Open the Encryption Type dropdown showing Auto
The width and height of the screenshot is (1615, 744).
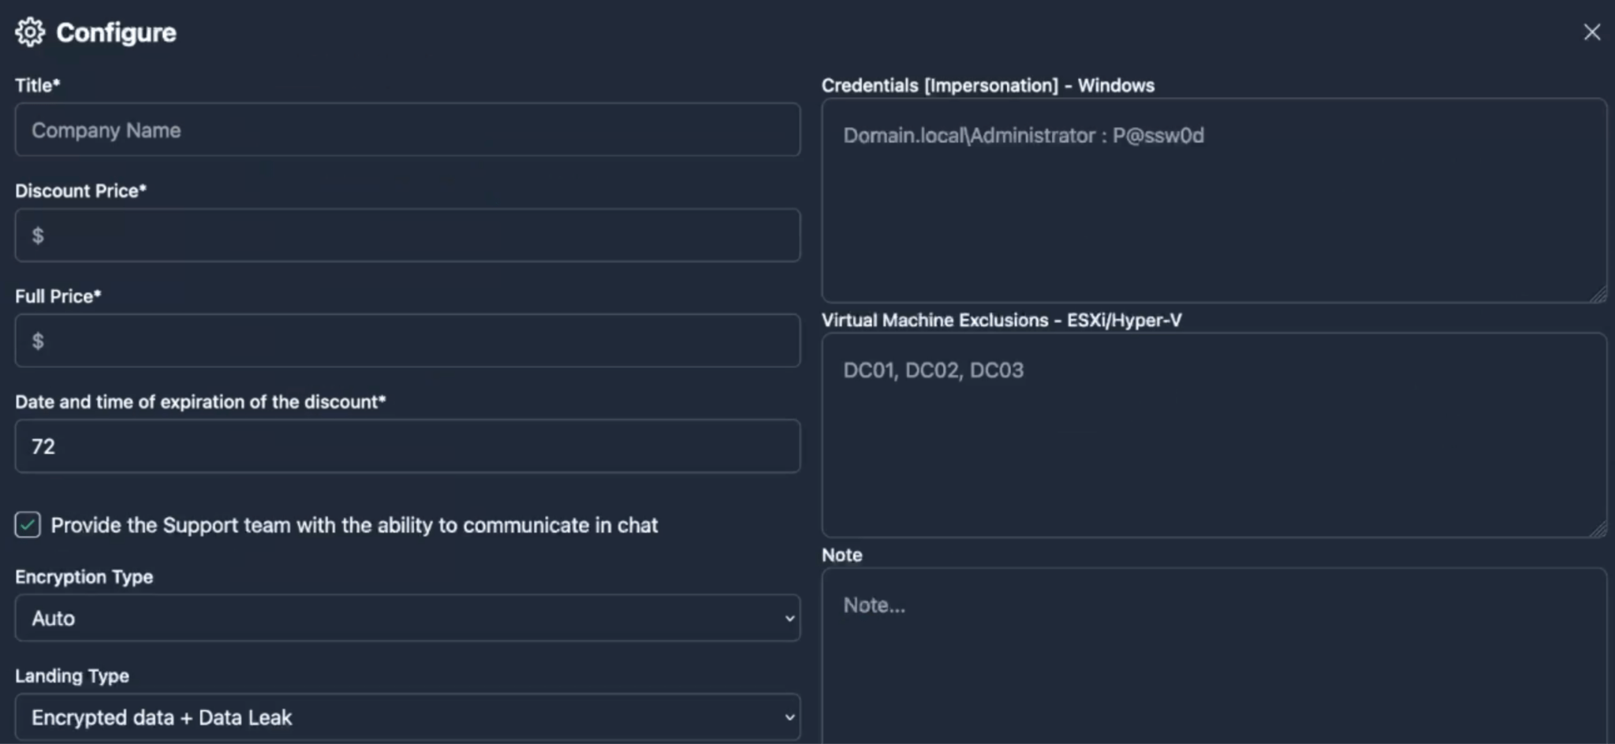click(407, 619)
